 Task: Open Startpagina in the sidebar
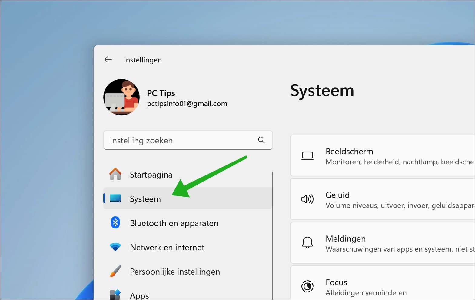click(188, 175)
